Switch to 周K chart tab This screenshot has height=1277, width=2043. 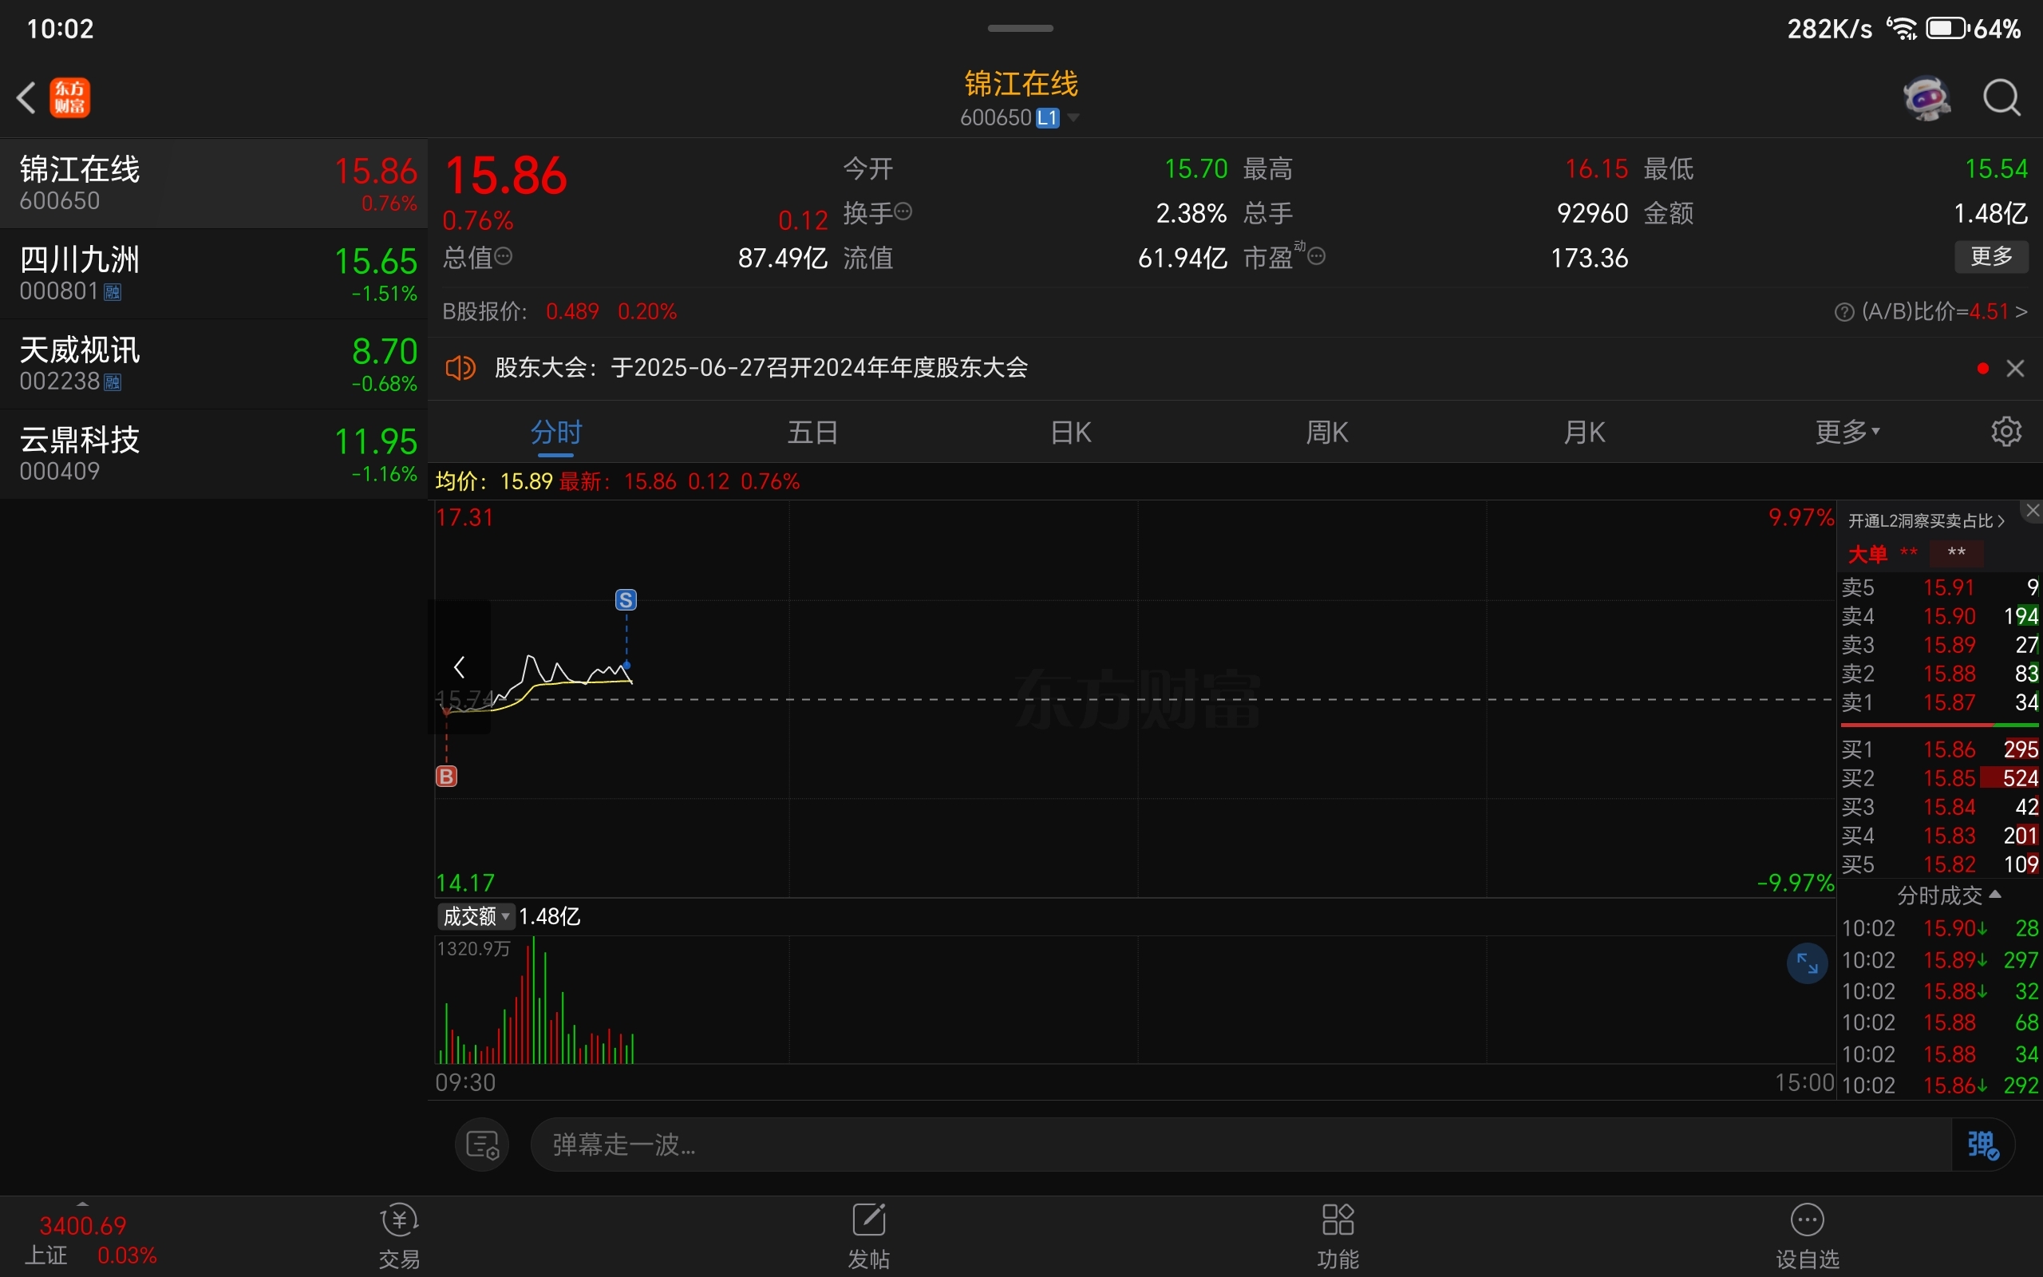[x=1327, y=433]
